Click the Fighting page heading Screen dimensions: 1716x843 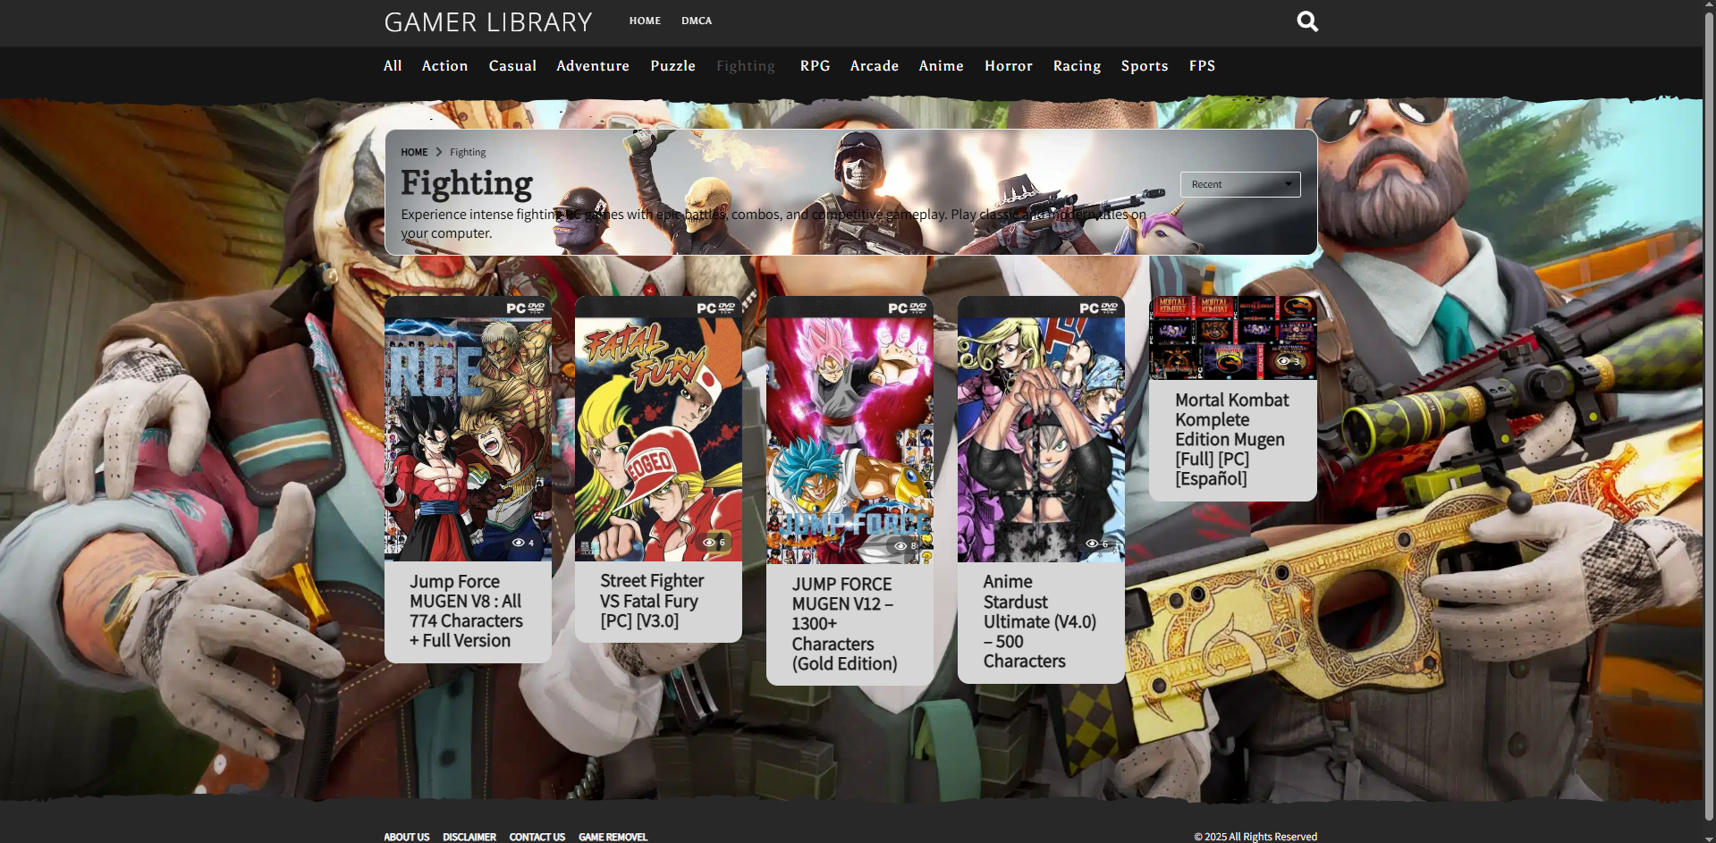pos(467,182)
